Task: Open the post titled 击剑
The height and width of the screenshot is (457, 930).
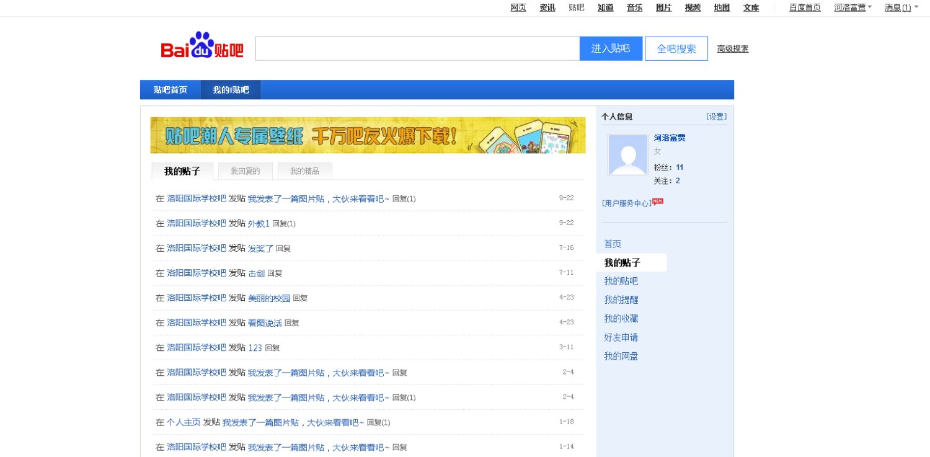Action: pos(256,273)
